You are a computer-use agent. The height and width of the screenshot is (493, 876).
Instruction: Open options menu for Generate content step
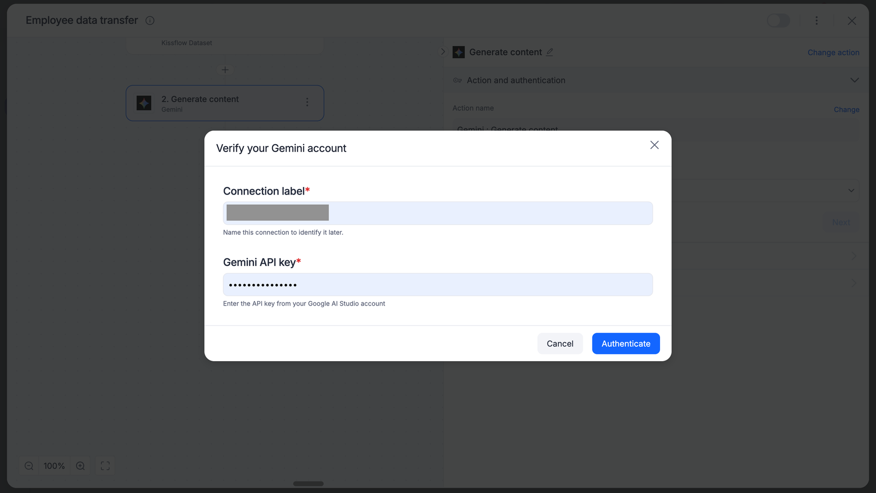(307, 102)
